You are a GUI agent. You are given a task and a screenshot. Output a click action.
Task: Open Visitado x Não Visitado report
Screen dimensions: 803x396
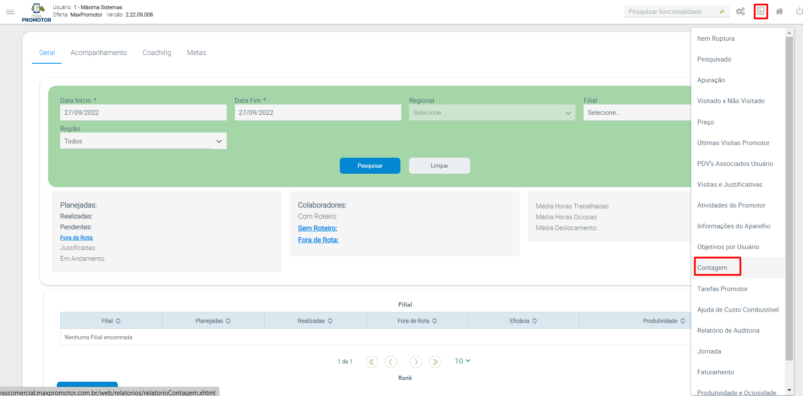tap(731, 101)
